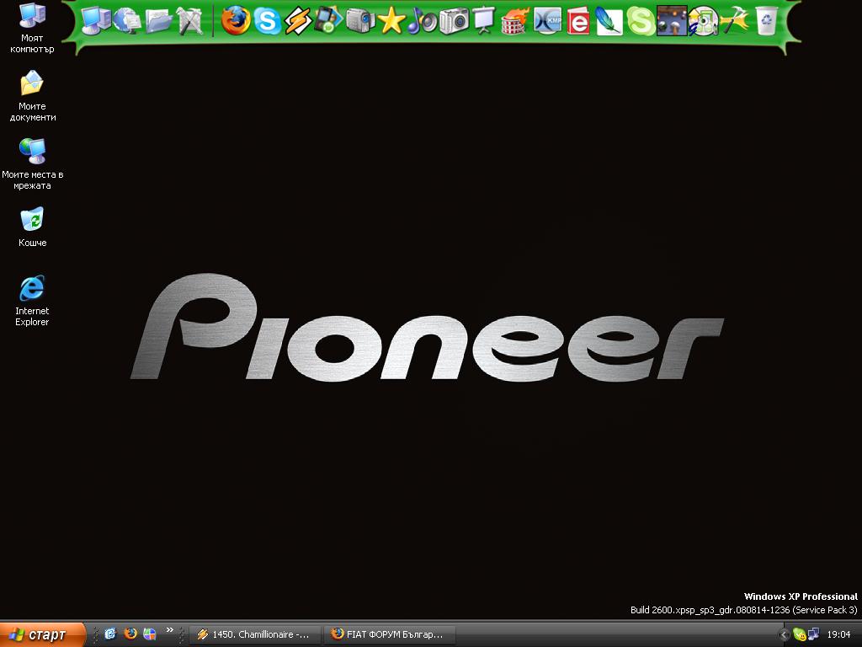Open the photo camera icon in dock
Screen dimensions: 862x647
click(x=454, y=21)
